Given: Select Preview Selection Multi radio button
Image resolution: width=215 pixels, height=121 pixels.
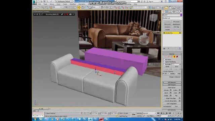Looking at the screenshot, I should pyautogui.click(x=176, y=74).
